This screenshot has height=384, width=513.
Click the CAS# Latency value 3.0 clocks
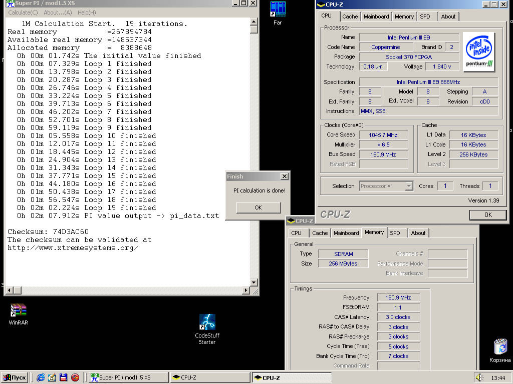[x=398, y=317]
